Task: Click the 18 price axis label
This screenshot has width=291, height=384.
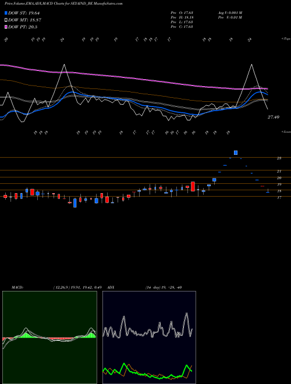Action: click(x=279, y=191)
